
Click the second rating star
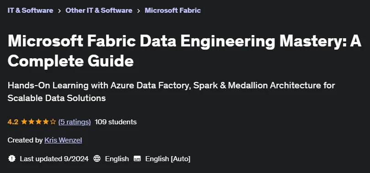click(x=31, y=122)
